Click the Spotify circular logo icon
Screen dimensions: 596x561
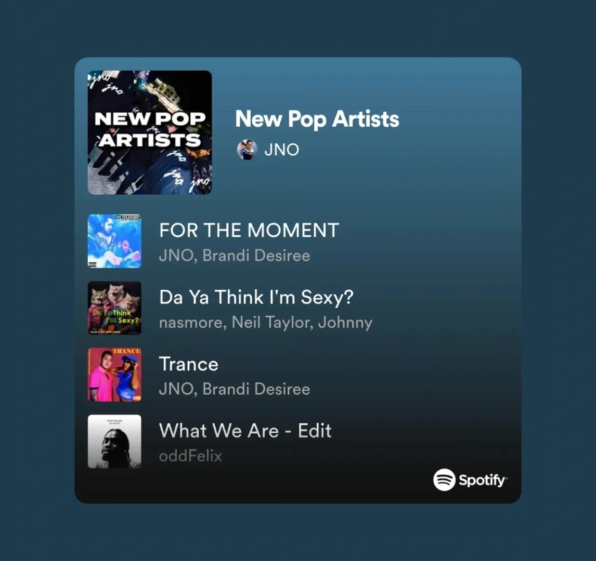[444, 480]
